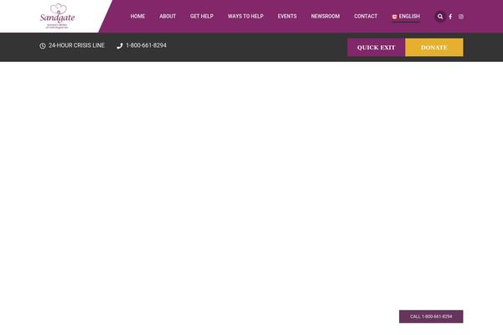This screenshot has width=503, height=335.
Task: Open the search icon in header
Action: coord(440,17)
